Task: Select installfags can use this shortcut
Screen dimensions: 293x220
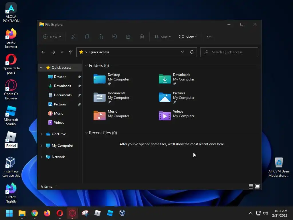Action: click(11, 167)
